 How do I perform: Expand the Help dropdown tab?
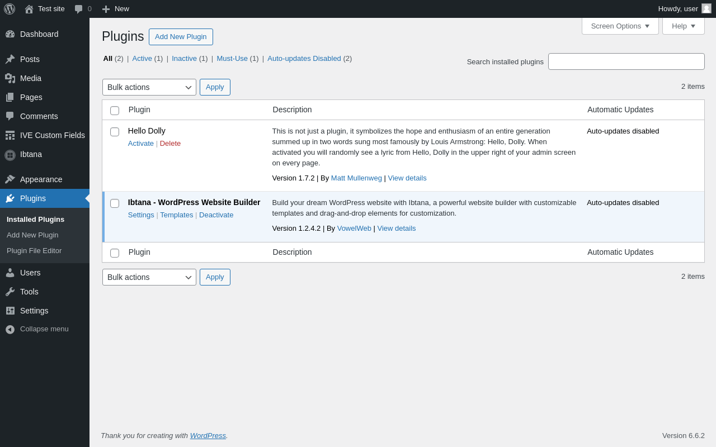683,26
